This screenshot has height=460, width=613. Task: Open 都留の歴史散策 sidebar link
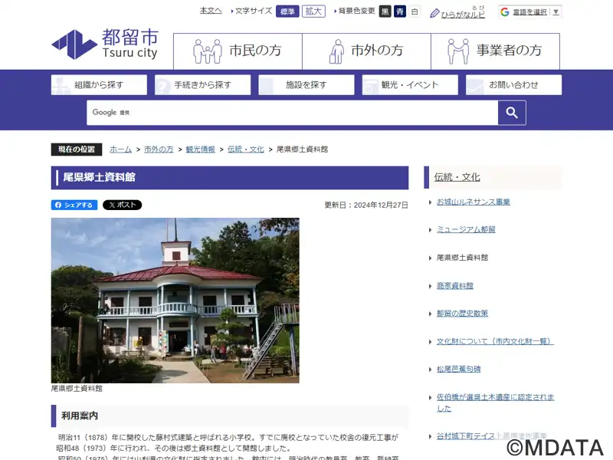tap(463, 314)
